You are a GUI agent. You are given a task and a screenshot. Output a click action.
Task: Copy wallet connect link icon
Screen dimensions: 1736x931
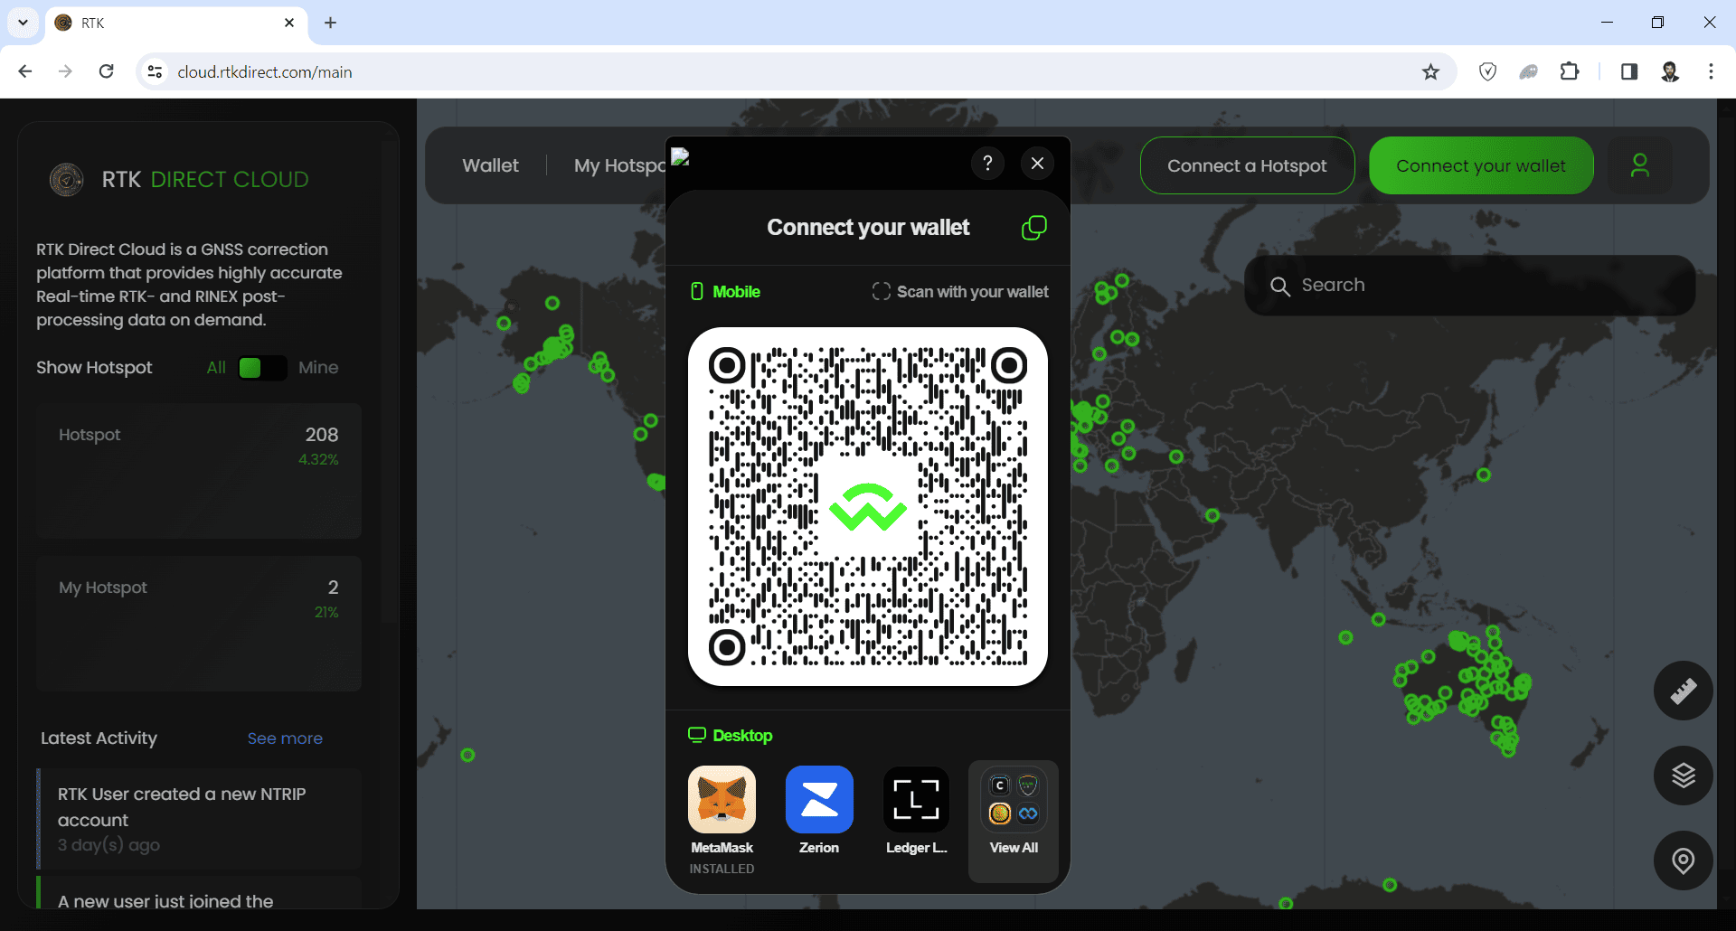[x=1033, y=228]
